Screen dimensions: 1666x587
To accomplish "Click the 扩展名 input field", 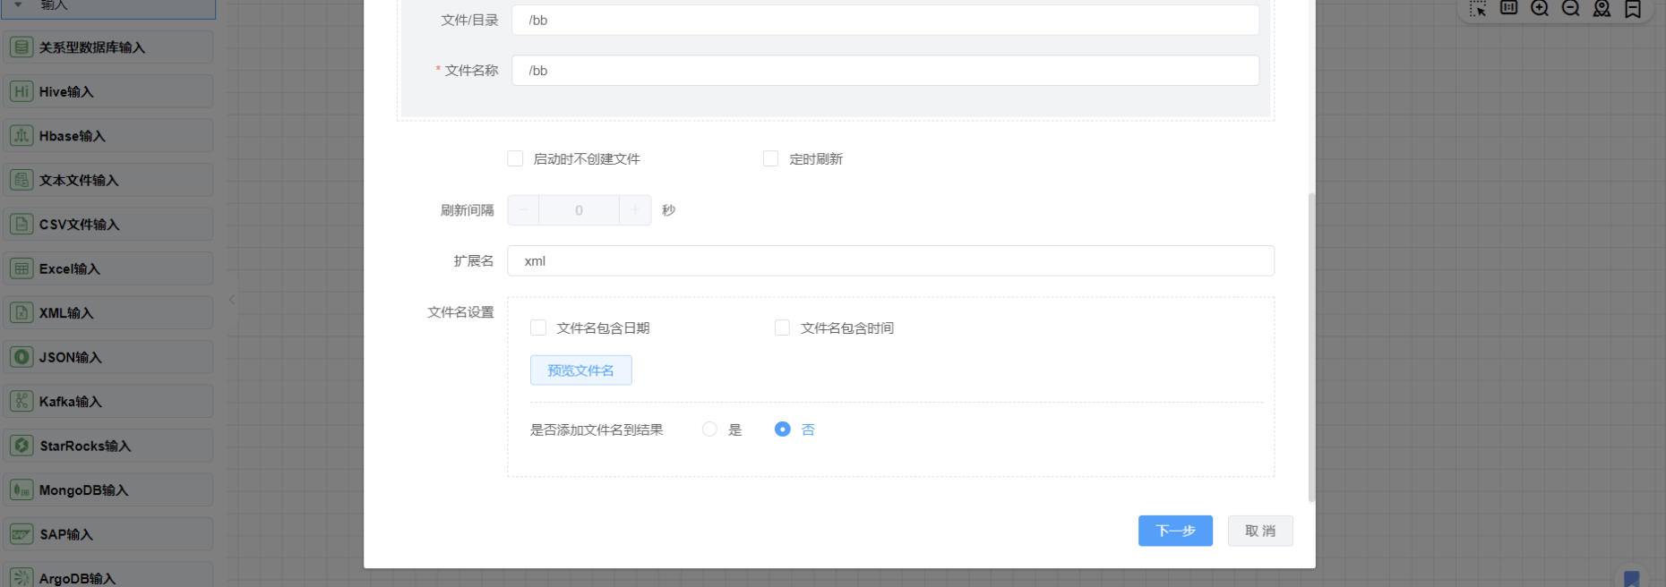I will [890, 261].
